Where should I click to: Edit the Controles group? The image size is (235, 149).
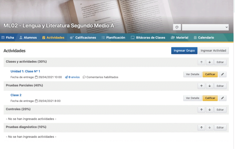(x=220, y=110)
